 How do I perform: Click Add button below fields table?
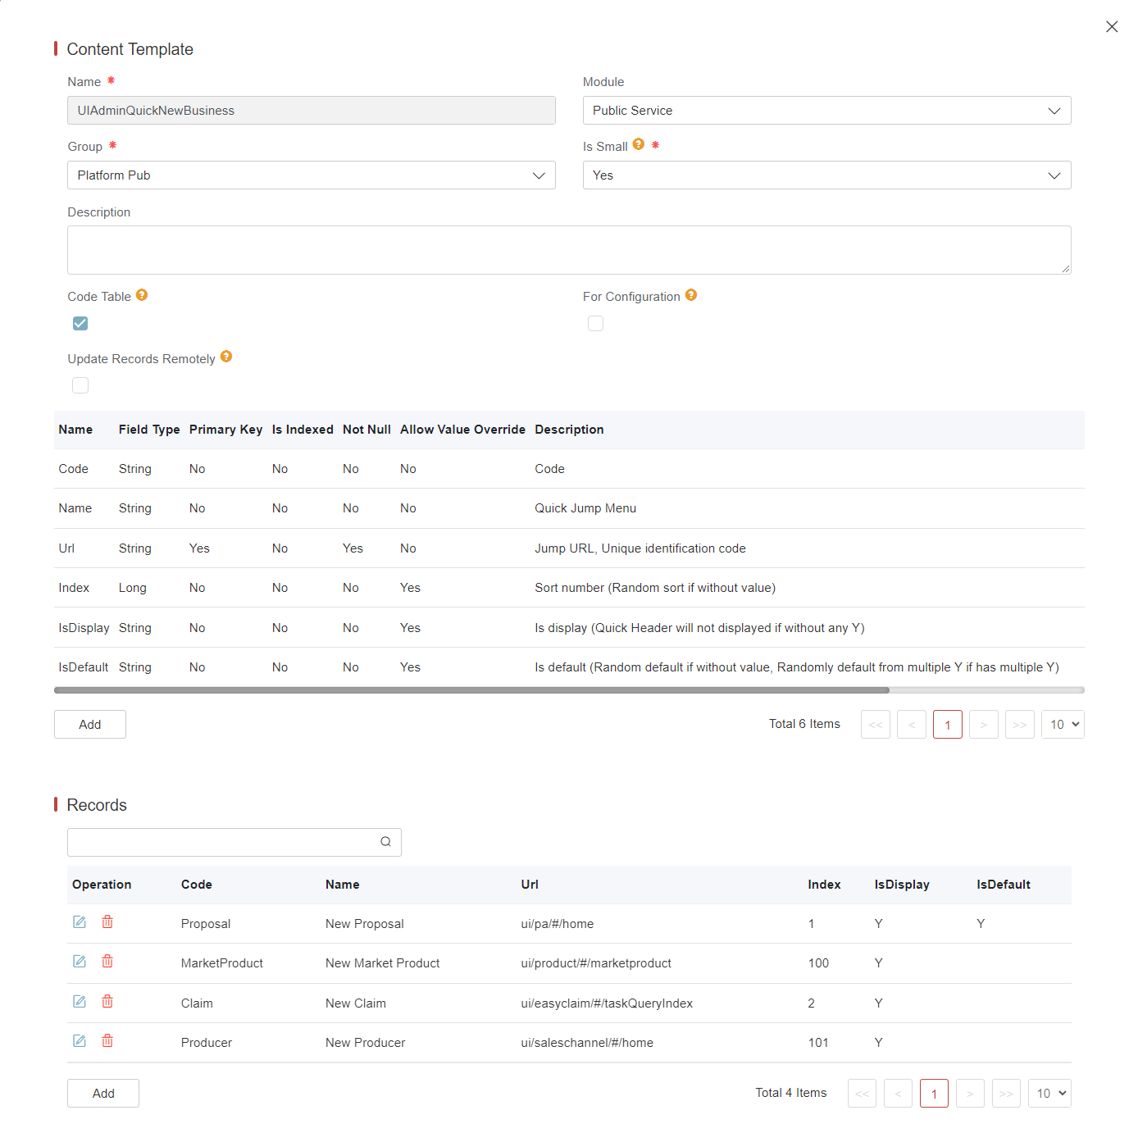tap(90, 725)
